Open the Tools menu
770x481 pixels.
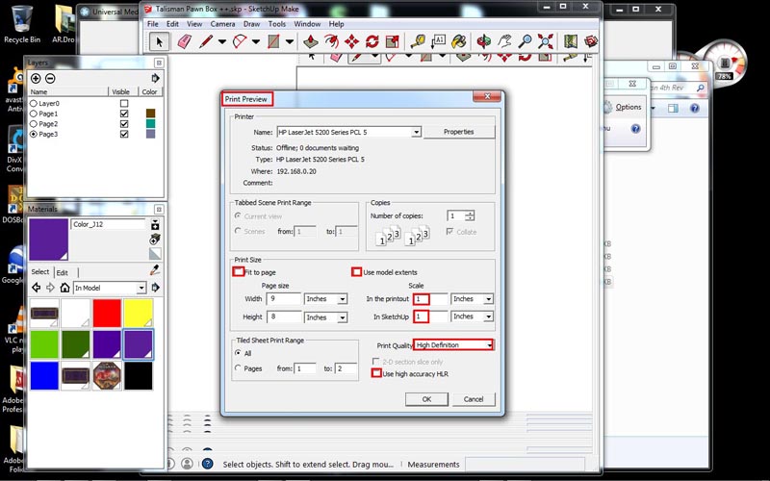[276, 23]
